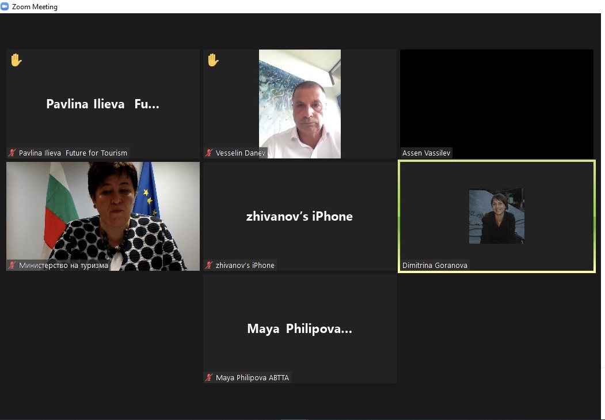The width and height of the screenshot is (605, 420).
Task: Click muted mic icon beside zhivanov's iPhone label
Action: coord(209,266)
